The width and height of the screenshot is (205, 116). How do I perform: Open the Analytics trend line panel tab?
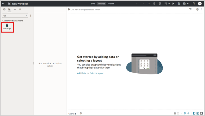point(15,10)
